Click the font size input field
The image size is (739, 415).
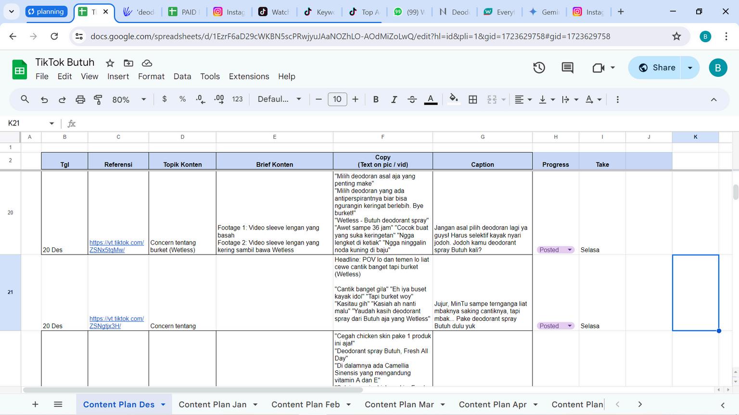pos(337,99)
